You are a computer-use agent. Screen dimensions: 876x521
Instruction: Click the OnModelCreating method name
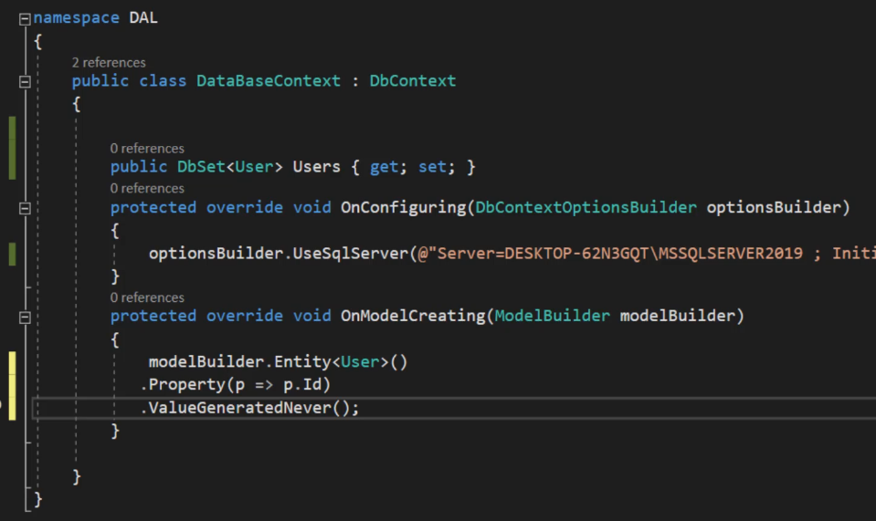pyautogui.click(x=413, y=317)
